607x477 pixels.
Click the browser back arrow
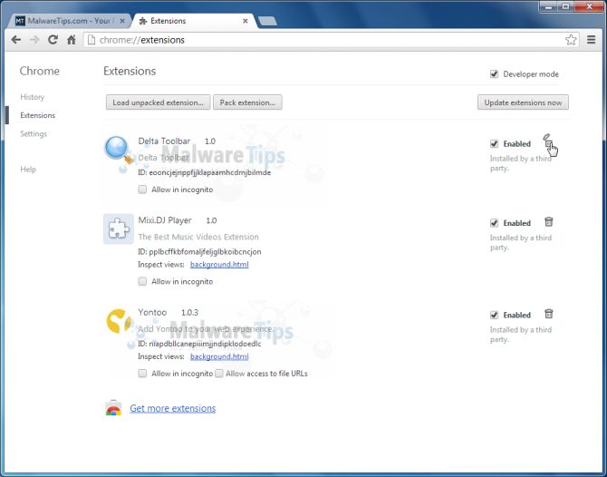pos(16,40)
